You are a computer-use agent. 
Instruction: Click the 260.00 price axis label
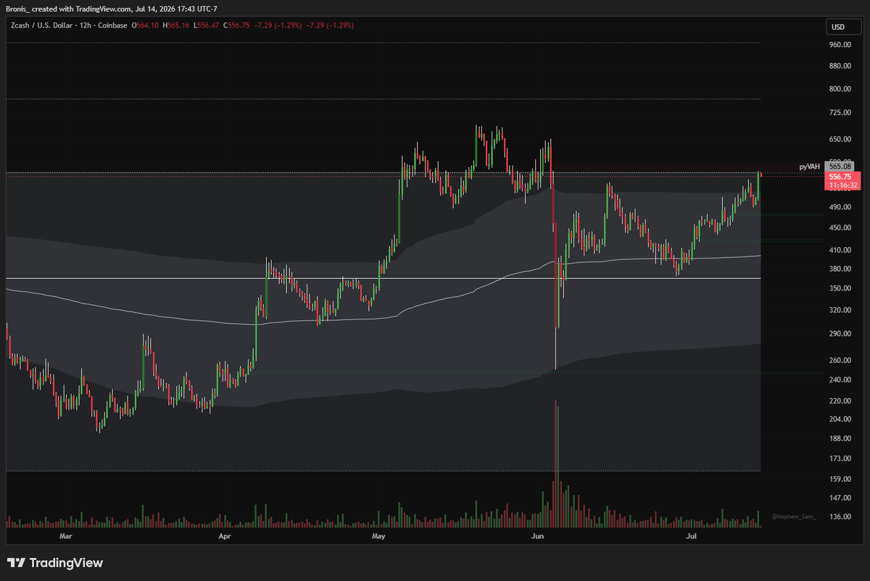(x=840, y=361)
